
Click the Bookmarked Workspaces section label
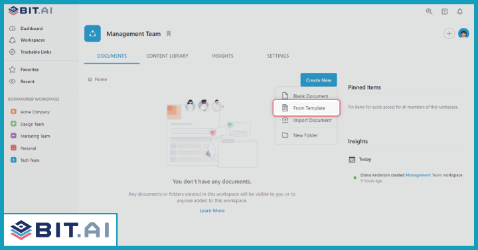[x=34, y=99]
